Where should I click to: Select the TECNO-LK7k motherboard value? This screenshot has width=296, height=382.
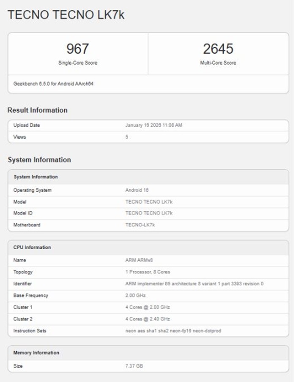click(x=140, y=225)
